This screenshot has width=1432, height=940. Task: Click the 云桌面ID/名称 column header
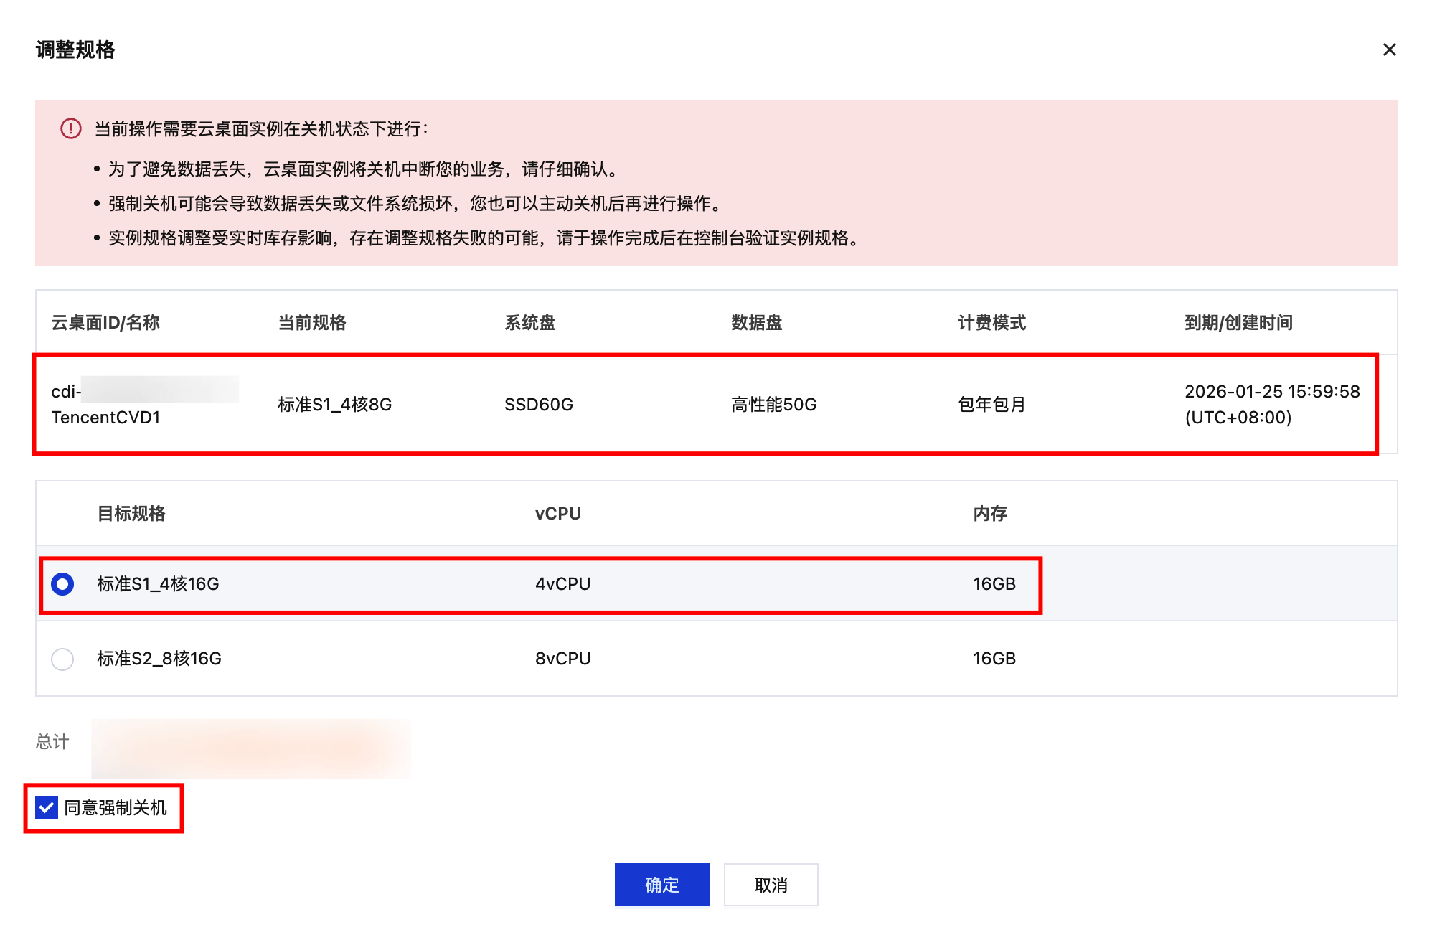105,323
